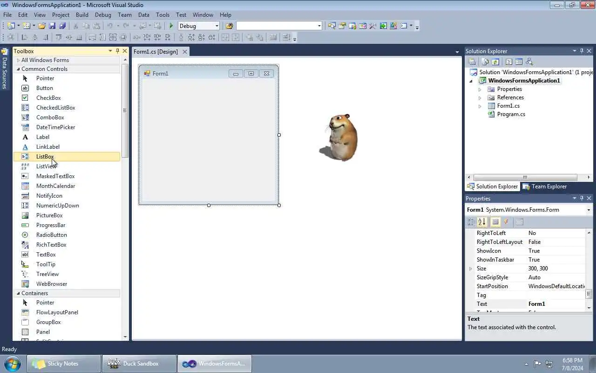
Task: Select the RadioButton control in Toolbox
Action: click(67, 235)
